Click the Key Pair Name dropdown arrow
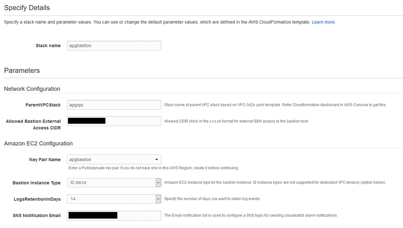This screenshot has width=403, height=228. (x=156, y=160)
